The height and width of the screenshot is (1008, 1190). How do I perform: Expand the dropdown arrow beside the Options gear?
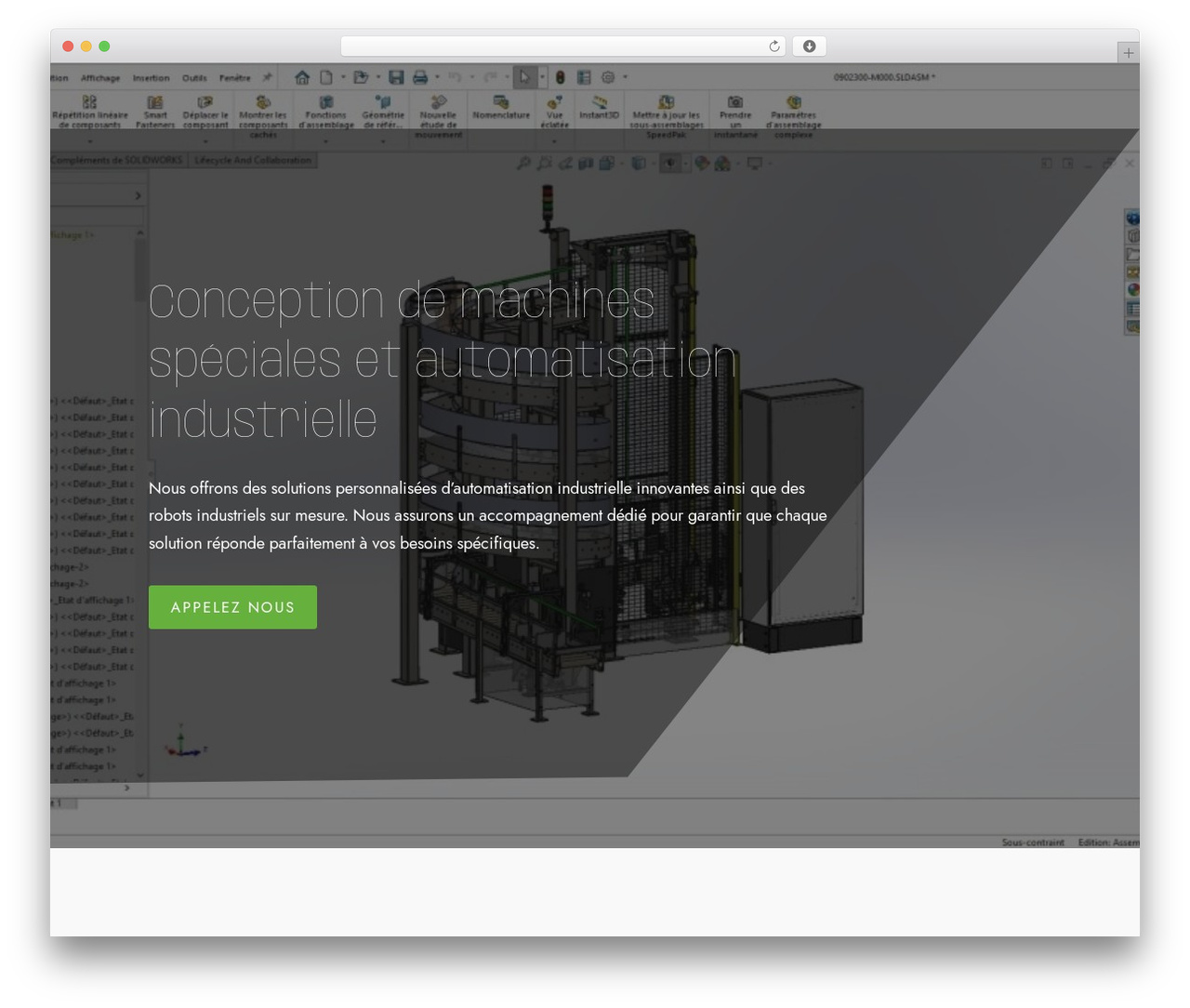pos(625,77)
